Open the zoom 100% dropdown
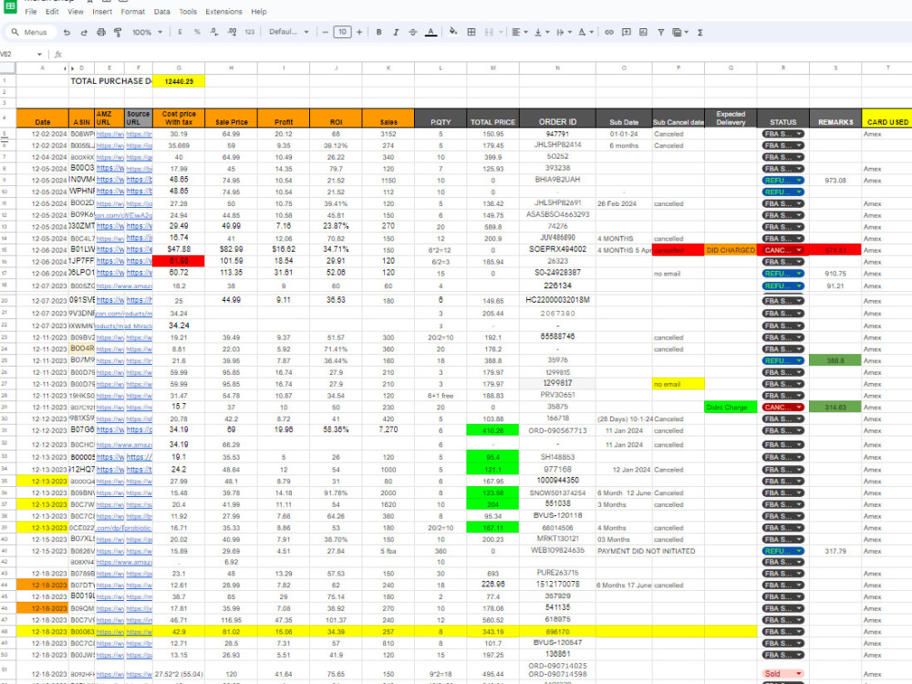 (147, 33)
